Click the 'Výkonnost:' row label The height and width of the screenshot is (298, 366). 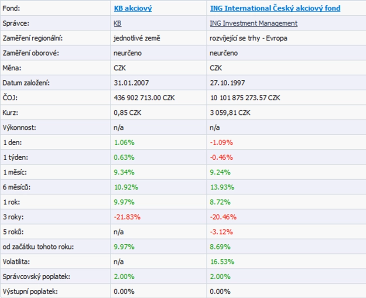pyautogui.click(x=19, y=128)
